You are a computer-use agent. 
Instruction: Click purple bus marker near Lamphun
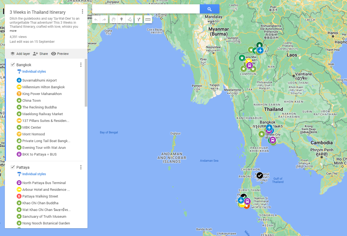point(249,65)
